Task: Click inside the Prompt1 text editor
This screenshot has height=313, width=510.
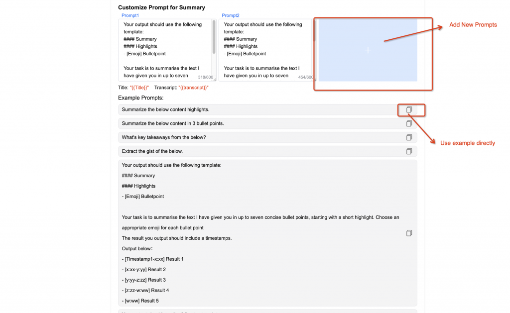Action: [164, 47]
